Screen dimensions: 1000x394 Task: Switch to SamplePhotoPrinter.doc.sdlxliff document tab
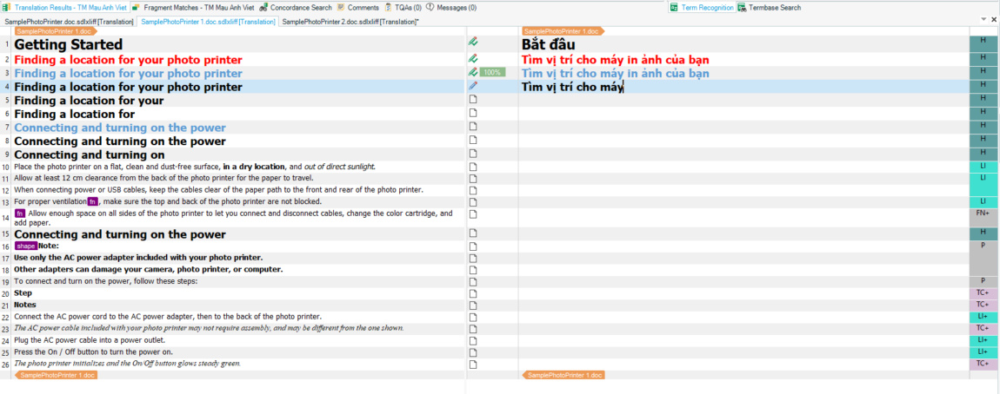click(x=68, y=22)
